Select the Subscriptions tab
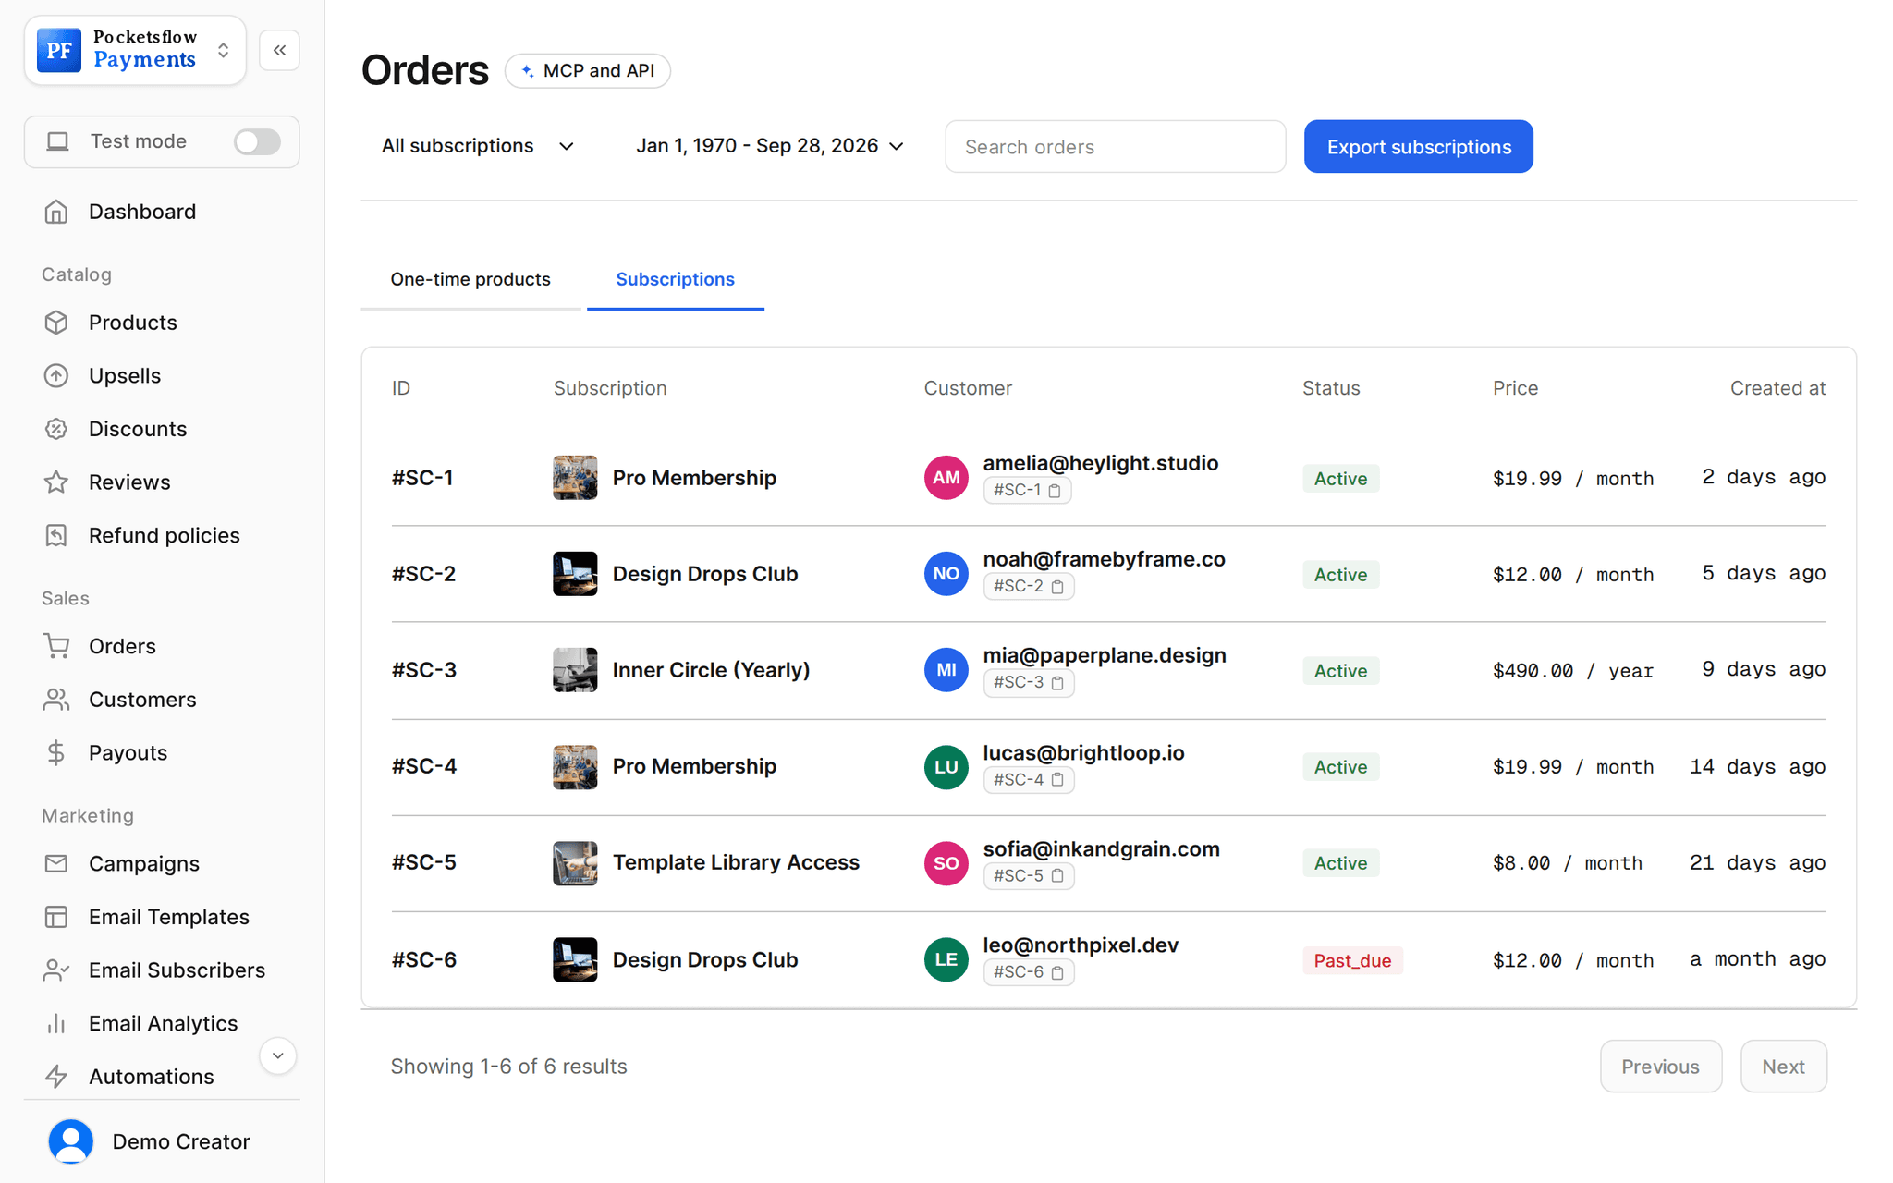 coord(676,279)
